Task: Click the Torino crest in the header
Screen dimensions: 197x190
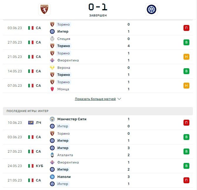Action: [44, 9]
